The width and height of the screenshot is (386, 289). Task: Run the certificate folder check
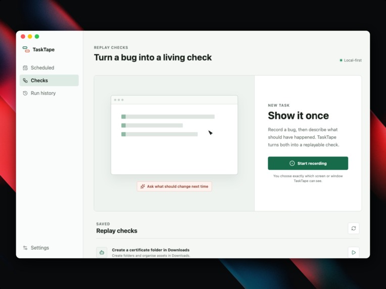pos(354,252)
